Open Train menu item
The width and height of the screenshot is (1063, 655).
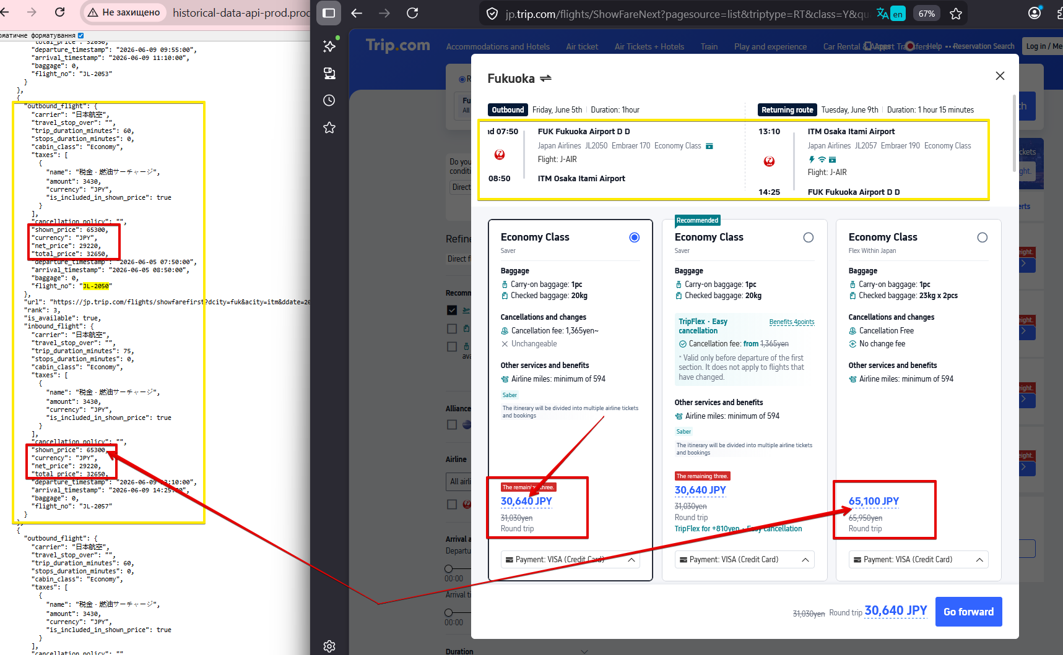click(x=709, y=46)
